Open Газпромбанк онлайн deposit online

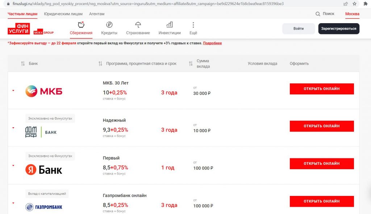pos(322,201)
